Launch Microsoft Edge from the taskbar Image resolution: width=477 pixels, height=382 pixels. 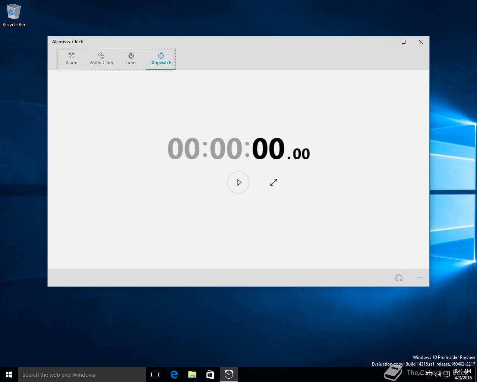(x=174, y=375)
